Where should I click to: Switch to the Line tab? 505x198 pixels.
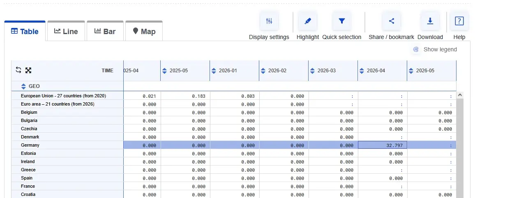pyautogui.click(x=66, y=31)
